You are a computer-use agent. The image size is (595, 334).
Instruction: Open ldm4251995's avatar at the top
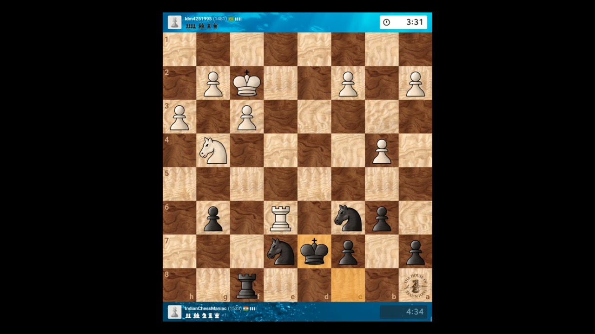click(175, 22)
